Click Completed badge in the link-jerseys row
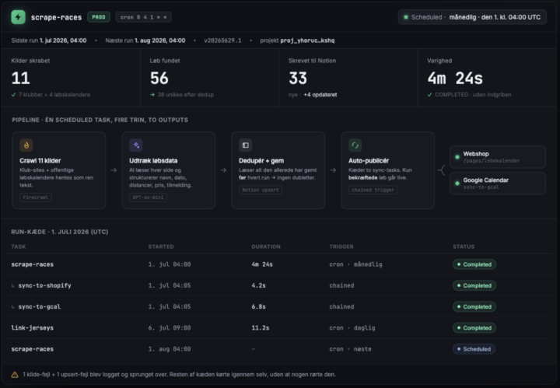Viewport: 560px width, 388px height. [474, 328]
